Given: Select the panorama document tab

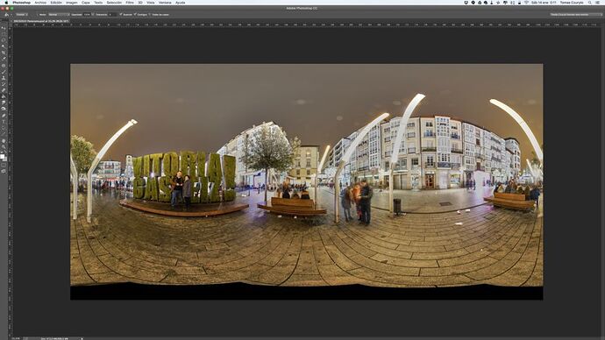Looking at the screenshot, I should point(40,21).
